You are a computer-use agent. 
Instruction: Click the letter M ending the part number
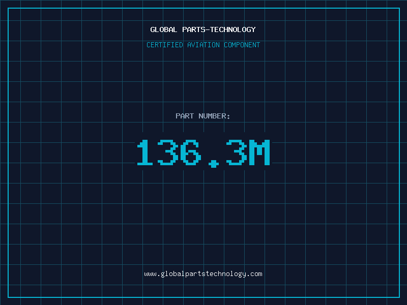point(259,152)
